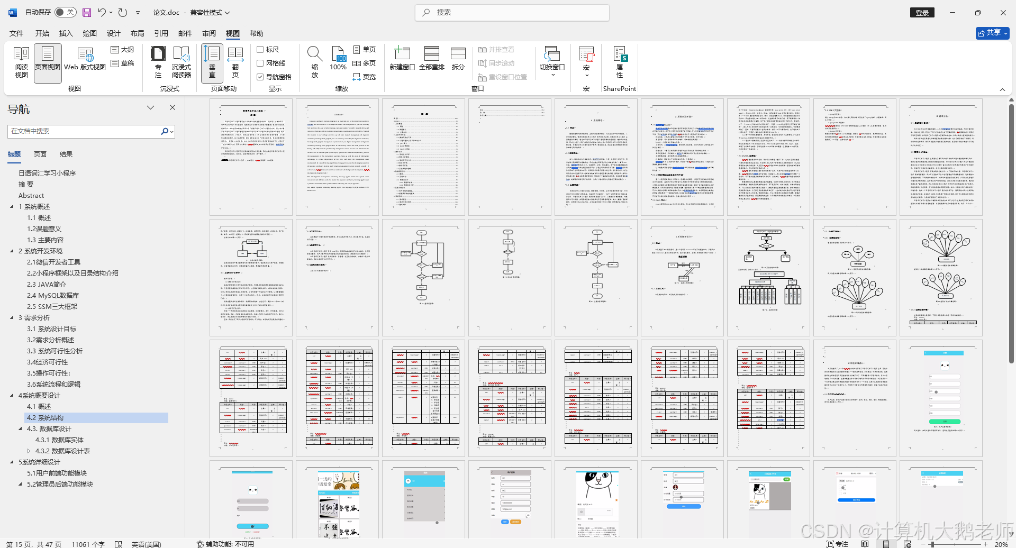
Task: Open the 插入 Insert ribbon tab
Action: point(66,33)
